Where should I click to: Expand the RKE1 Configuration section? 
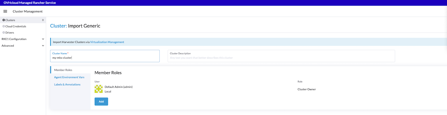tap(23, 39)
